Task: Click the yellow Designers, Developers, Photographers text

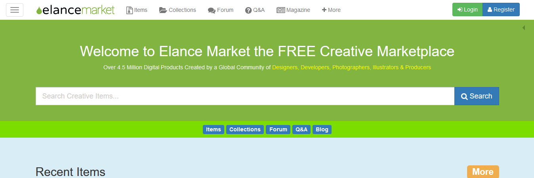Action: click(351, 67)
